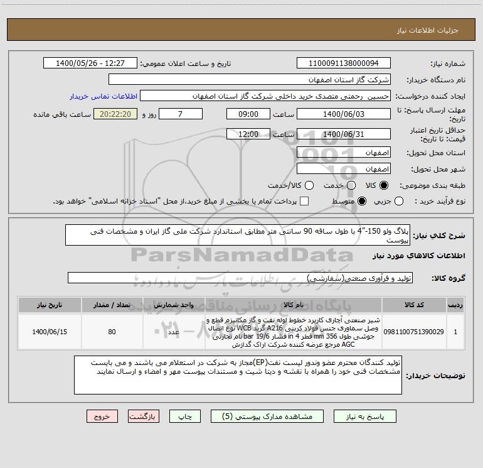
Task: Click the quantity cell 80
Action: coord(112,332)
